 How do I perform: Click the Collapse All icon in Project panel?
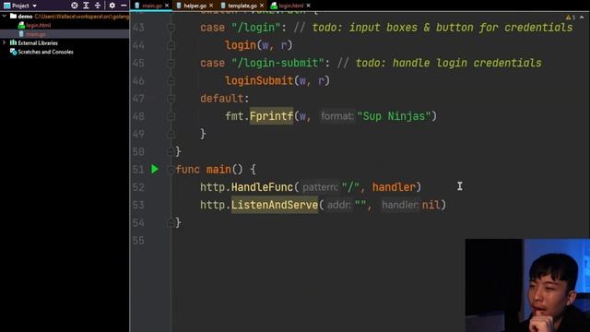pyautogui.click(x=98, y=6)
